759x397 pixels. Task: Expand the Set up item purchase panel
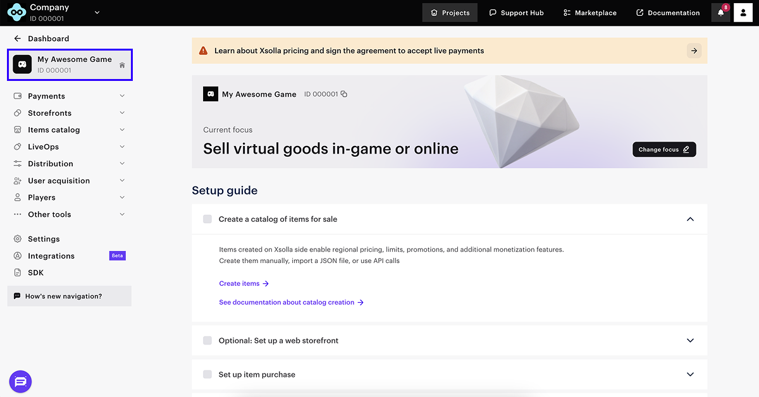pos(690,375)
